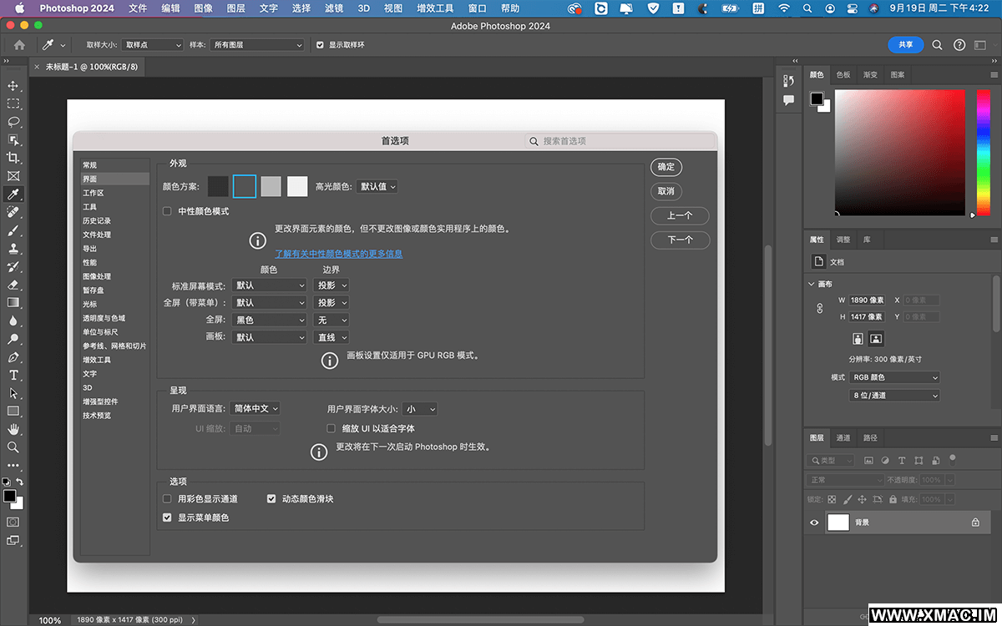Open link 了解有关中性颜色模式的更多信息
This screenshot has height=626, width=1002.
339,253
